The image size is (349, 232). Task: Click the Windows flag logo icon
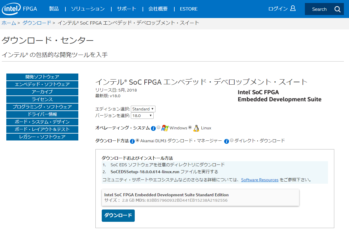(165, 128)
